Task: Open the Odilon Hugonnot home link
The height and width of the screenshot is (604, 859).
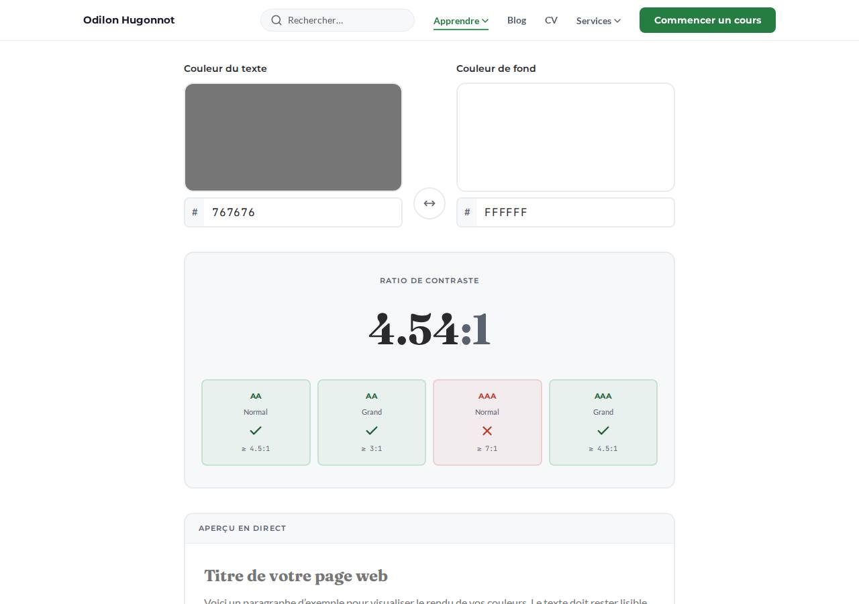Action: coord(129,20)
